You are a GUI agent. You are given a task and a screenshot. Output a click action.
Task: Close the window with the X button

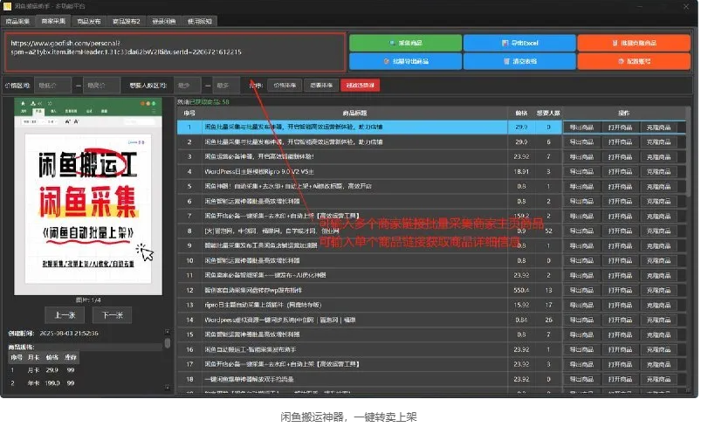pos(686,6)
